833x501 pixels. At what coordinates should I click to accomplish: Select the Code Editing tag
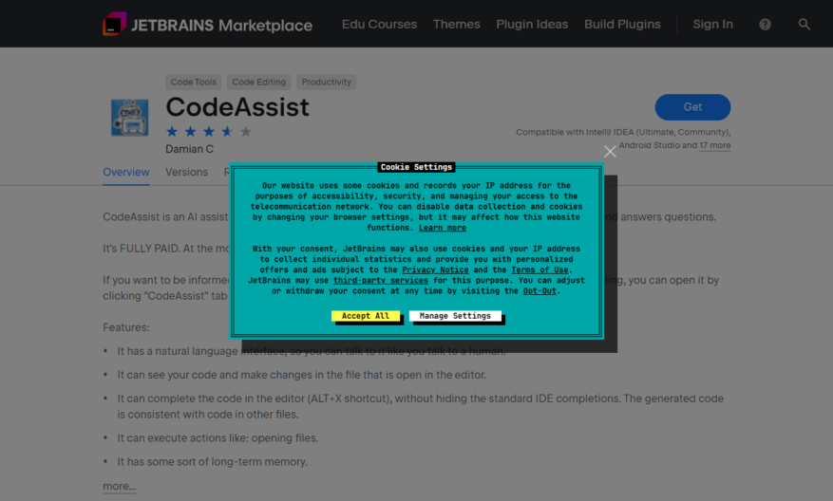(258, 82)
